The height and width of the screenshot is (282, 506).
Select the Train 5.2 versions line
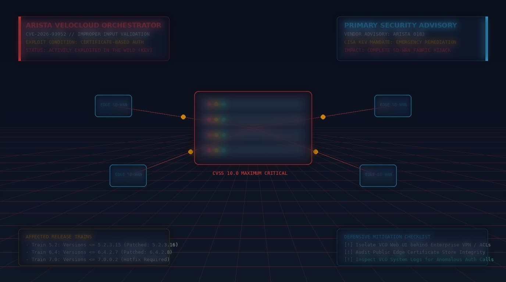(102, 245)
